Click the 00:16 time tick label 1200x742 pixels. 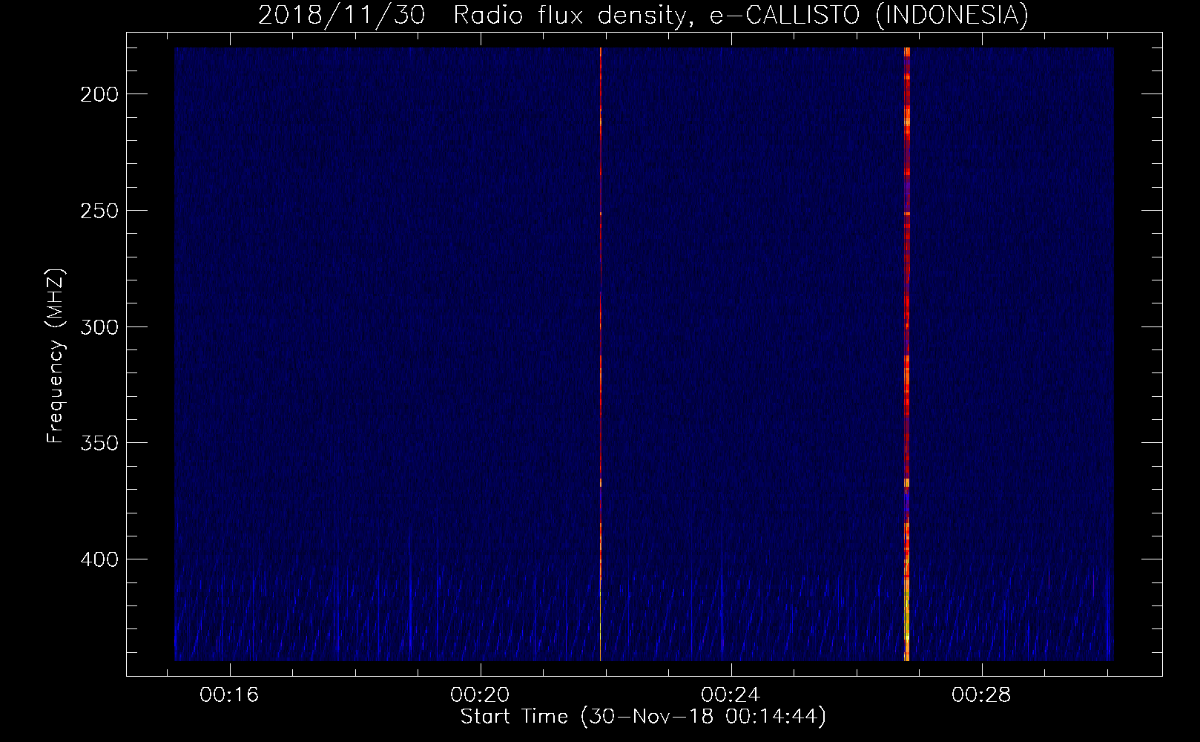(x=229, y=695)
